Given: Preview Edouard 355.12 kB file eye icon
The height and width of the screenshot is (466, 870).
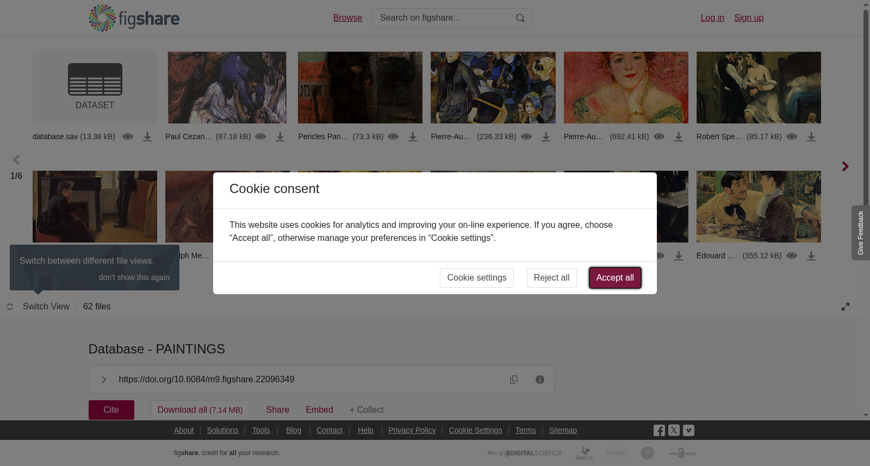Looking at the screenshot, I should tap(792, 256).
